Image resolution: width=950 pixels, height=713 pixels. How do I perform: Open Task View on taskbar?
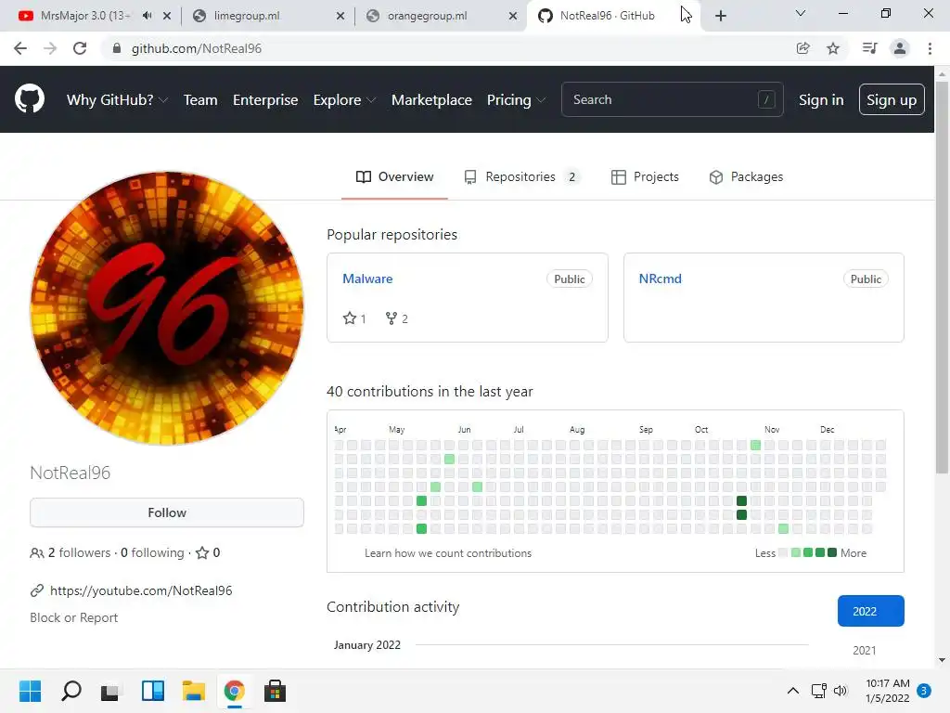click(111, 691)
